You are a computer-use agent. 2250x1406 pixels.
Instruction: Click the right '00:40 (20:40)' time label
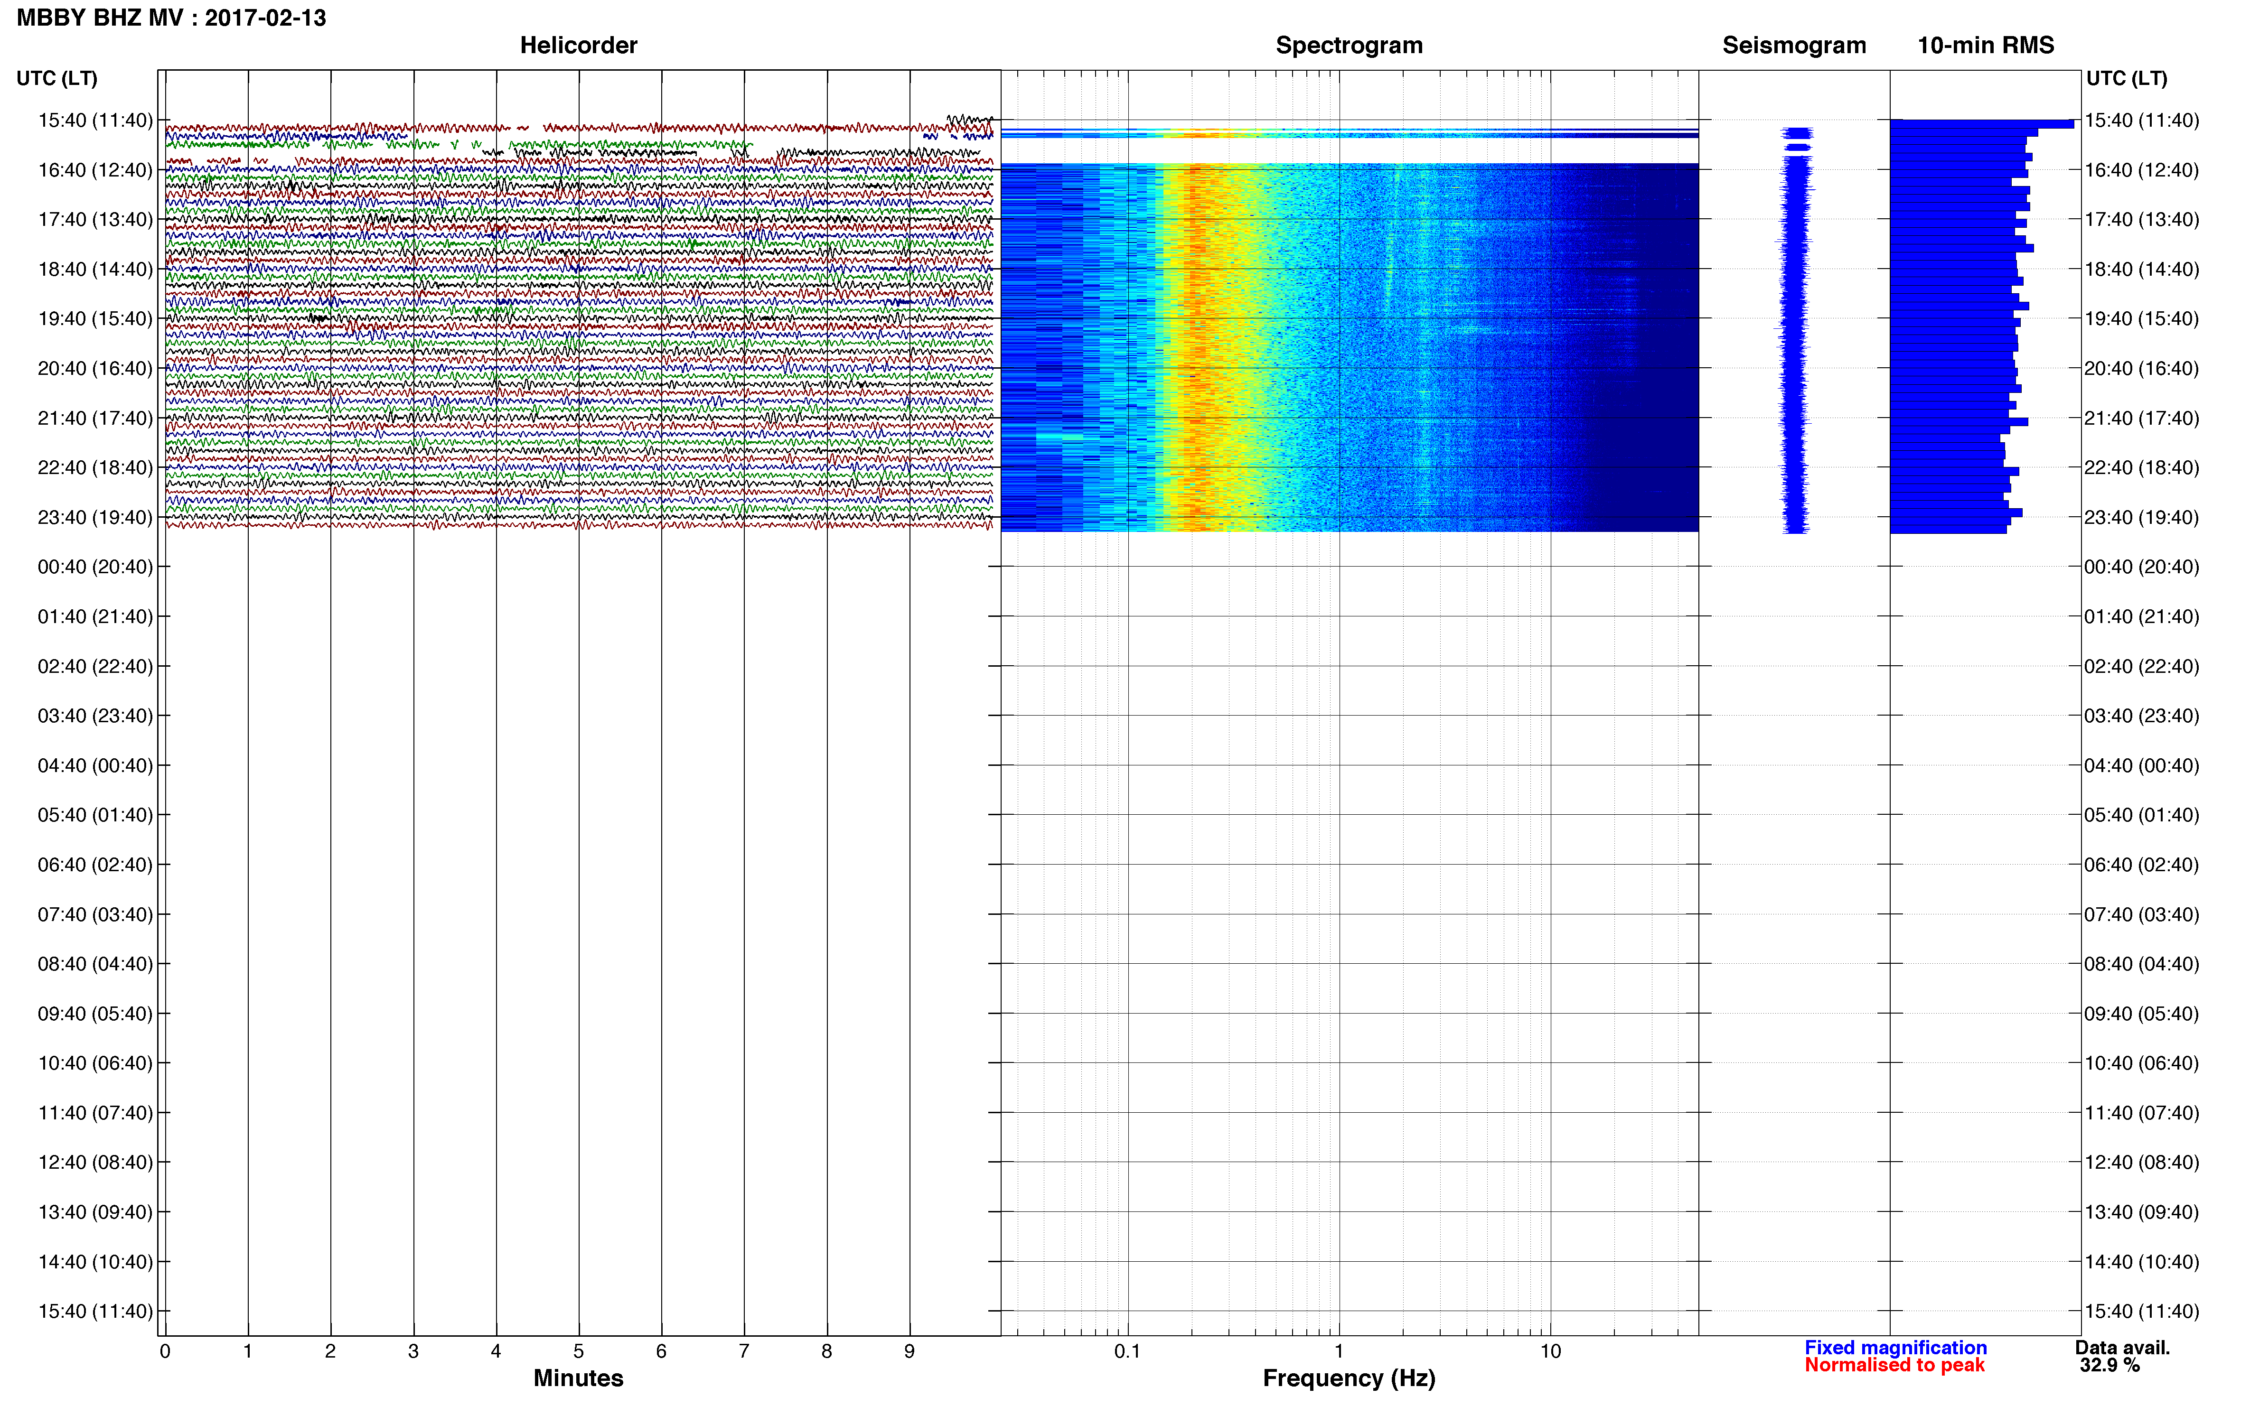point(2141,567)
